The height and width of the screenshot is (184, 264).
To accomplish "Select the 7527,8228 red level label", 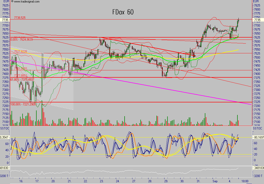I will pyautogui.click(x=20, y=51).
